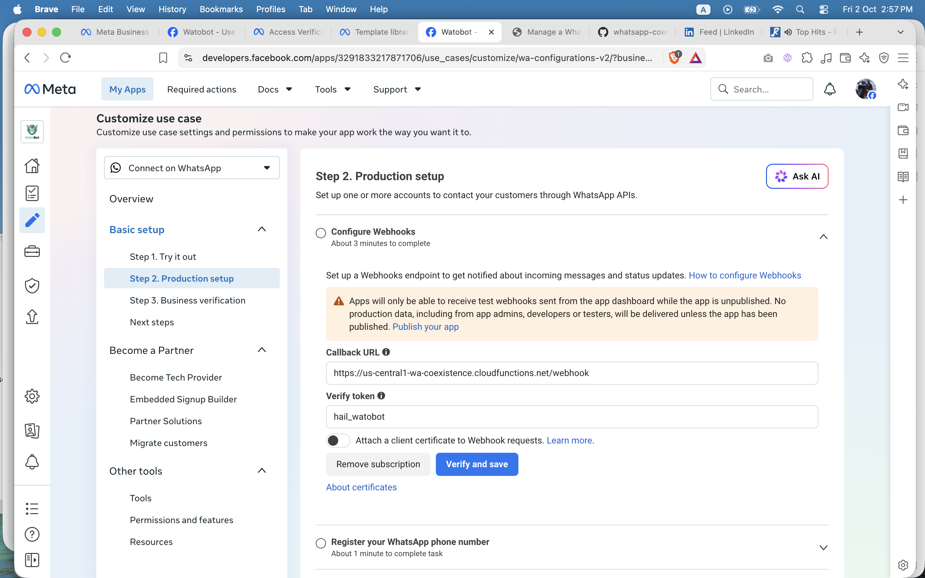
Task: Open the Publish your app link
Action: (426, 327)
